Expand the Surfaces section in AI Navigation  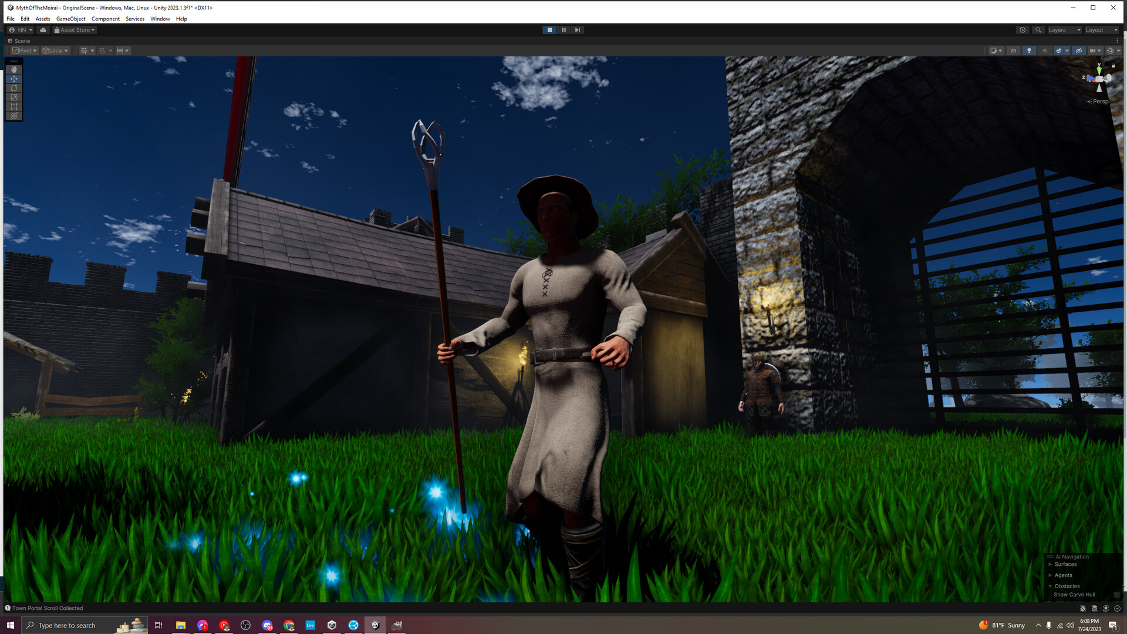click(x=1051, y=564)
